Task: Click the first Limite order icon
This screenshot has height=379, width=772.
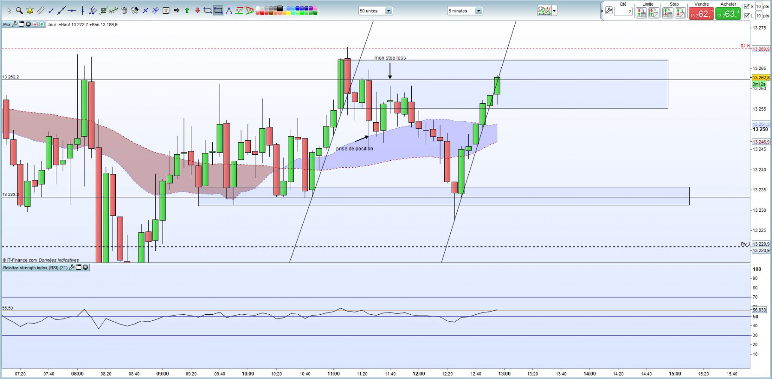Action: point(641,13)
